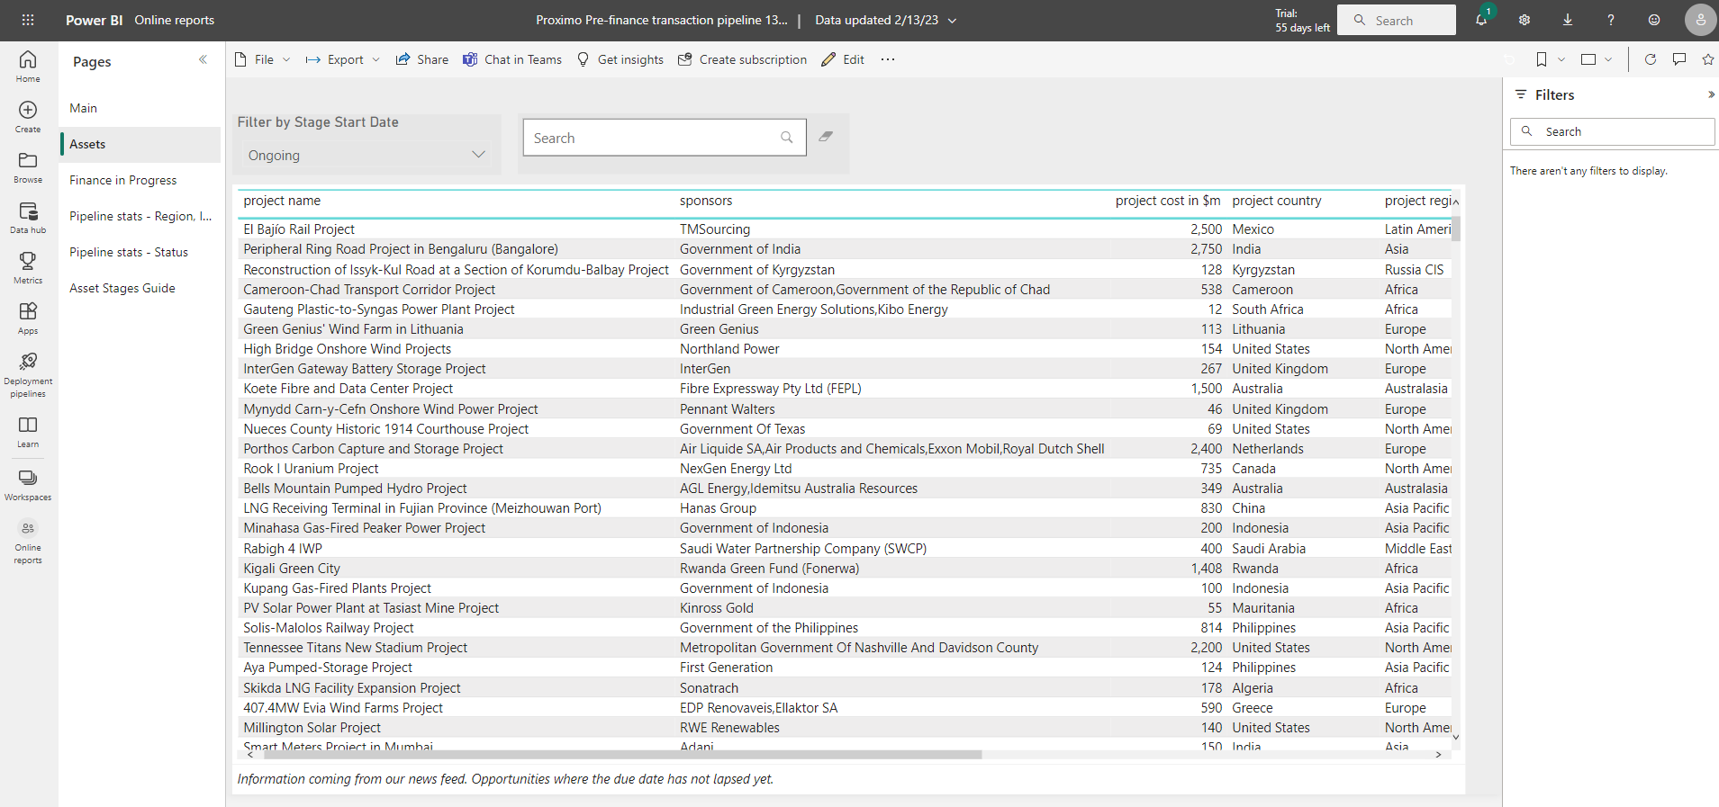1719x807 pixels.
Task: Open notifications bell
Action: (1481, 20)
